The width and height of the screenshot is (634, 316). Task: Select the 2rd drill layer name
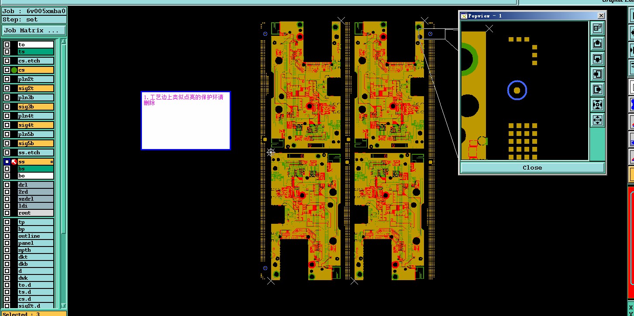pyautogui.click(x=35, y=192)
